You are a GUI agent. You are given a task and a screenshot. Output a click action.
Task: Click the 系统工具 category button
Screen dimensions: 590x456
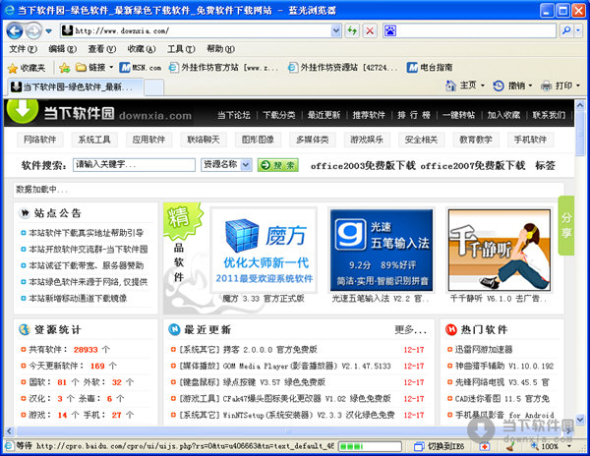pos(94,140)
